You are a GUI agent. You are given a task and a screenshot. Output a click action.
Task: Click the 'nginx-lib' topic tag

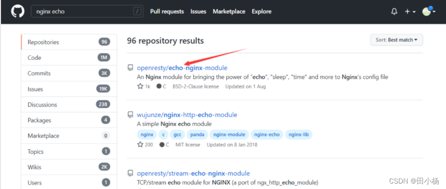298,134
